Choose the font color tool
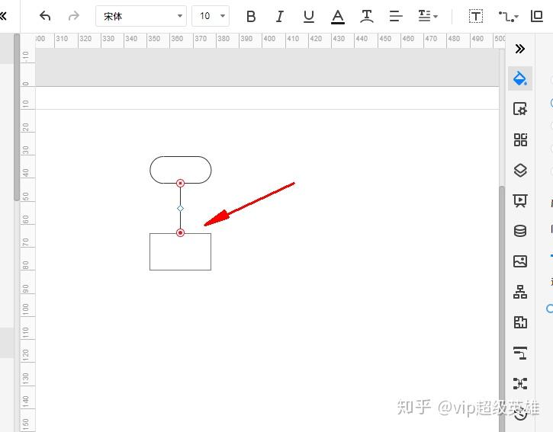The image size is (553, 432). 337,17
